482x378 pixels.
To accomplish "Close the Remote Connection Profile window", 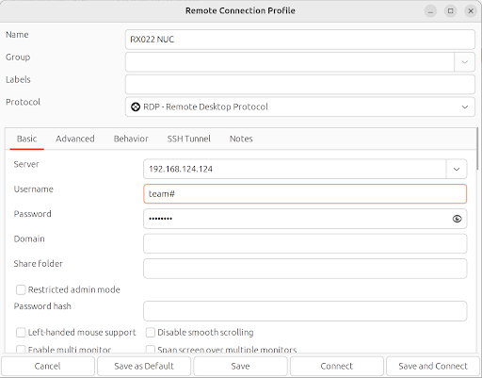I will point(471,11).
